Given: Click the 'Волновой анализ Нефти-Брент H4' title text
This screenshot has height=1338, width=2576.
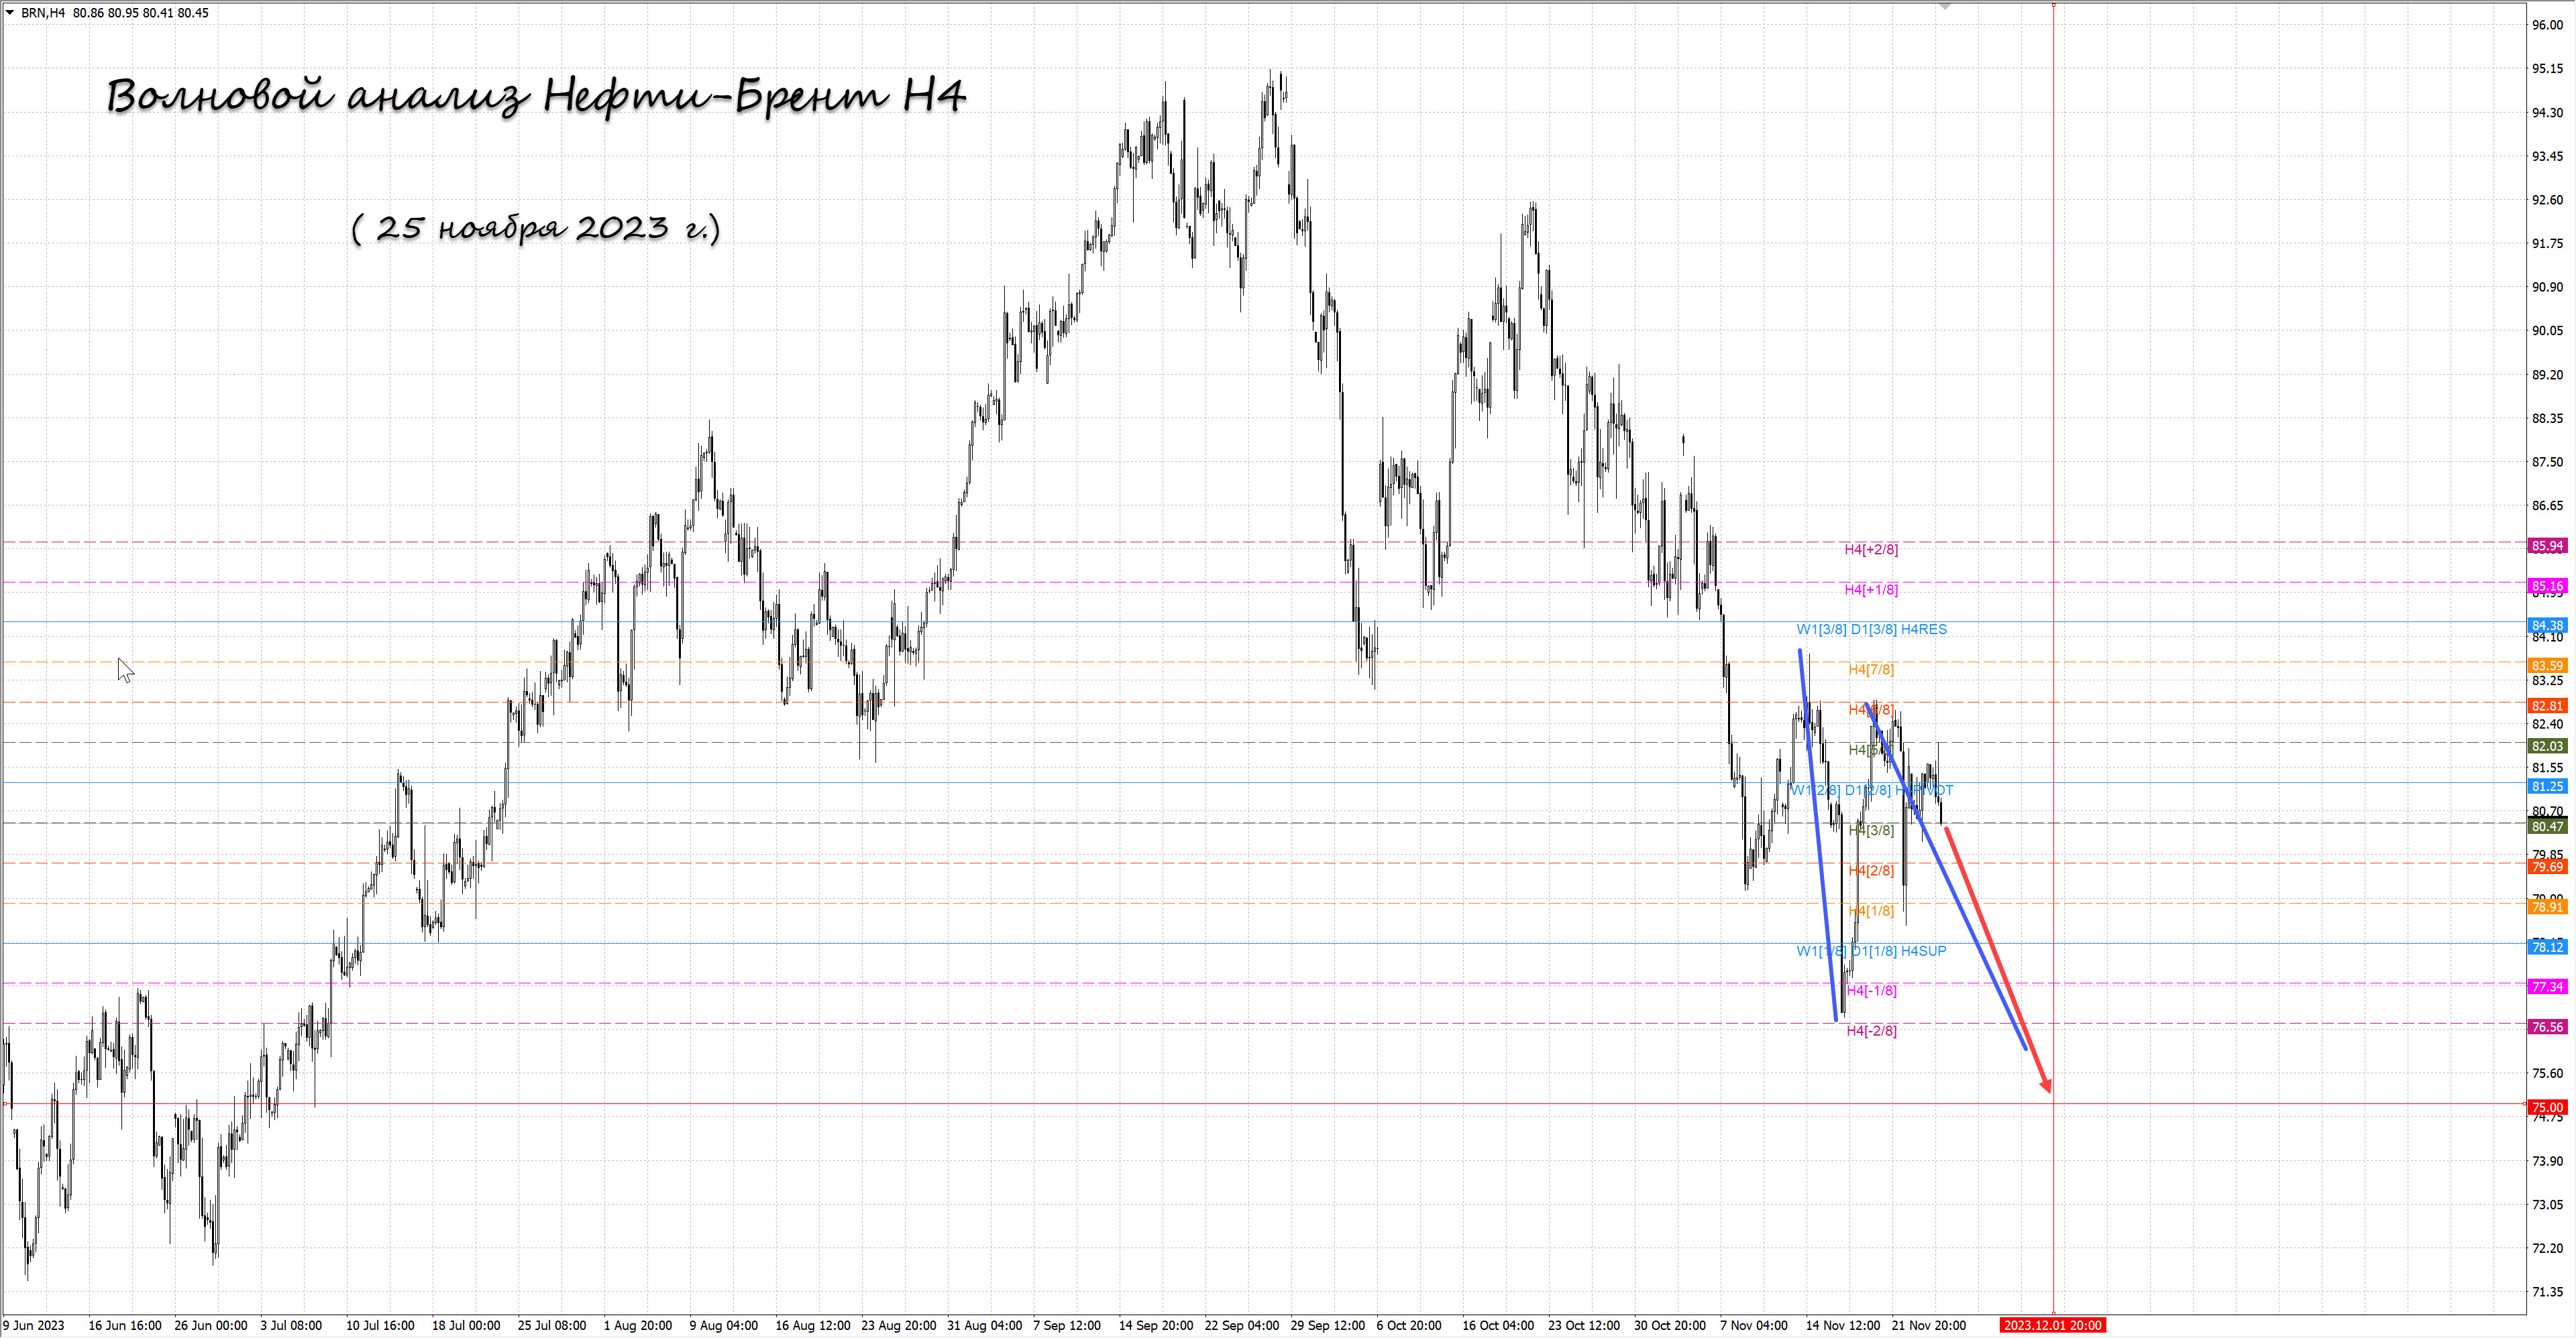Looking at the screenshot, I should (536, 97).
